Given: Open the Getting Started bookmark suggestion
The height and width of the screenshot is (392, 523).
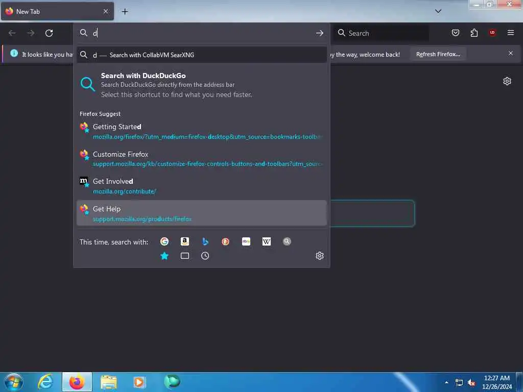Looking at the screenshot, I should 201,131.
